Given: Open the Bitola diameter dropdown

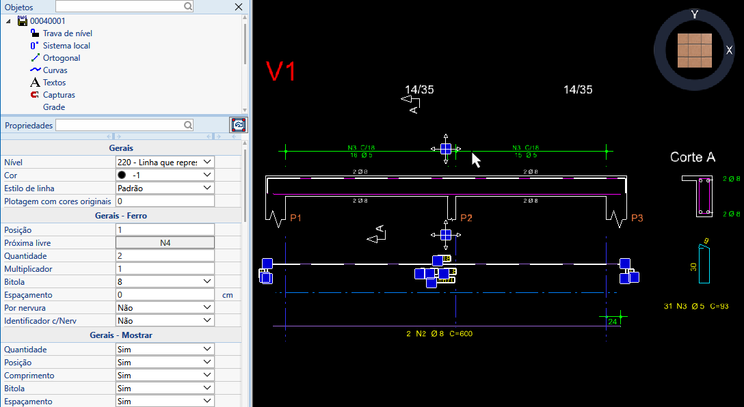Looking at the screenshot, I should point(208,281).
